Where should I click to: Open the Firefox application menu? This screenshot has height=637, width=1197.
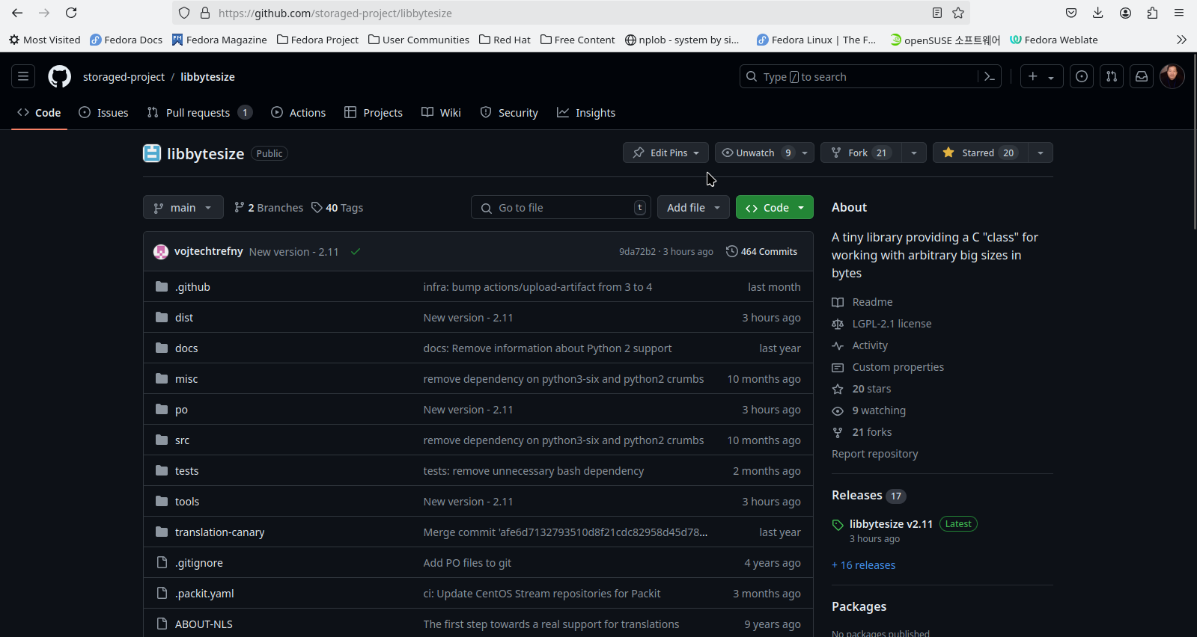click(1179, 13)
